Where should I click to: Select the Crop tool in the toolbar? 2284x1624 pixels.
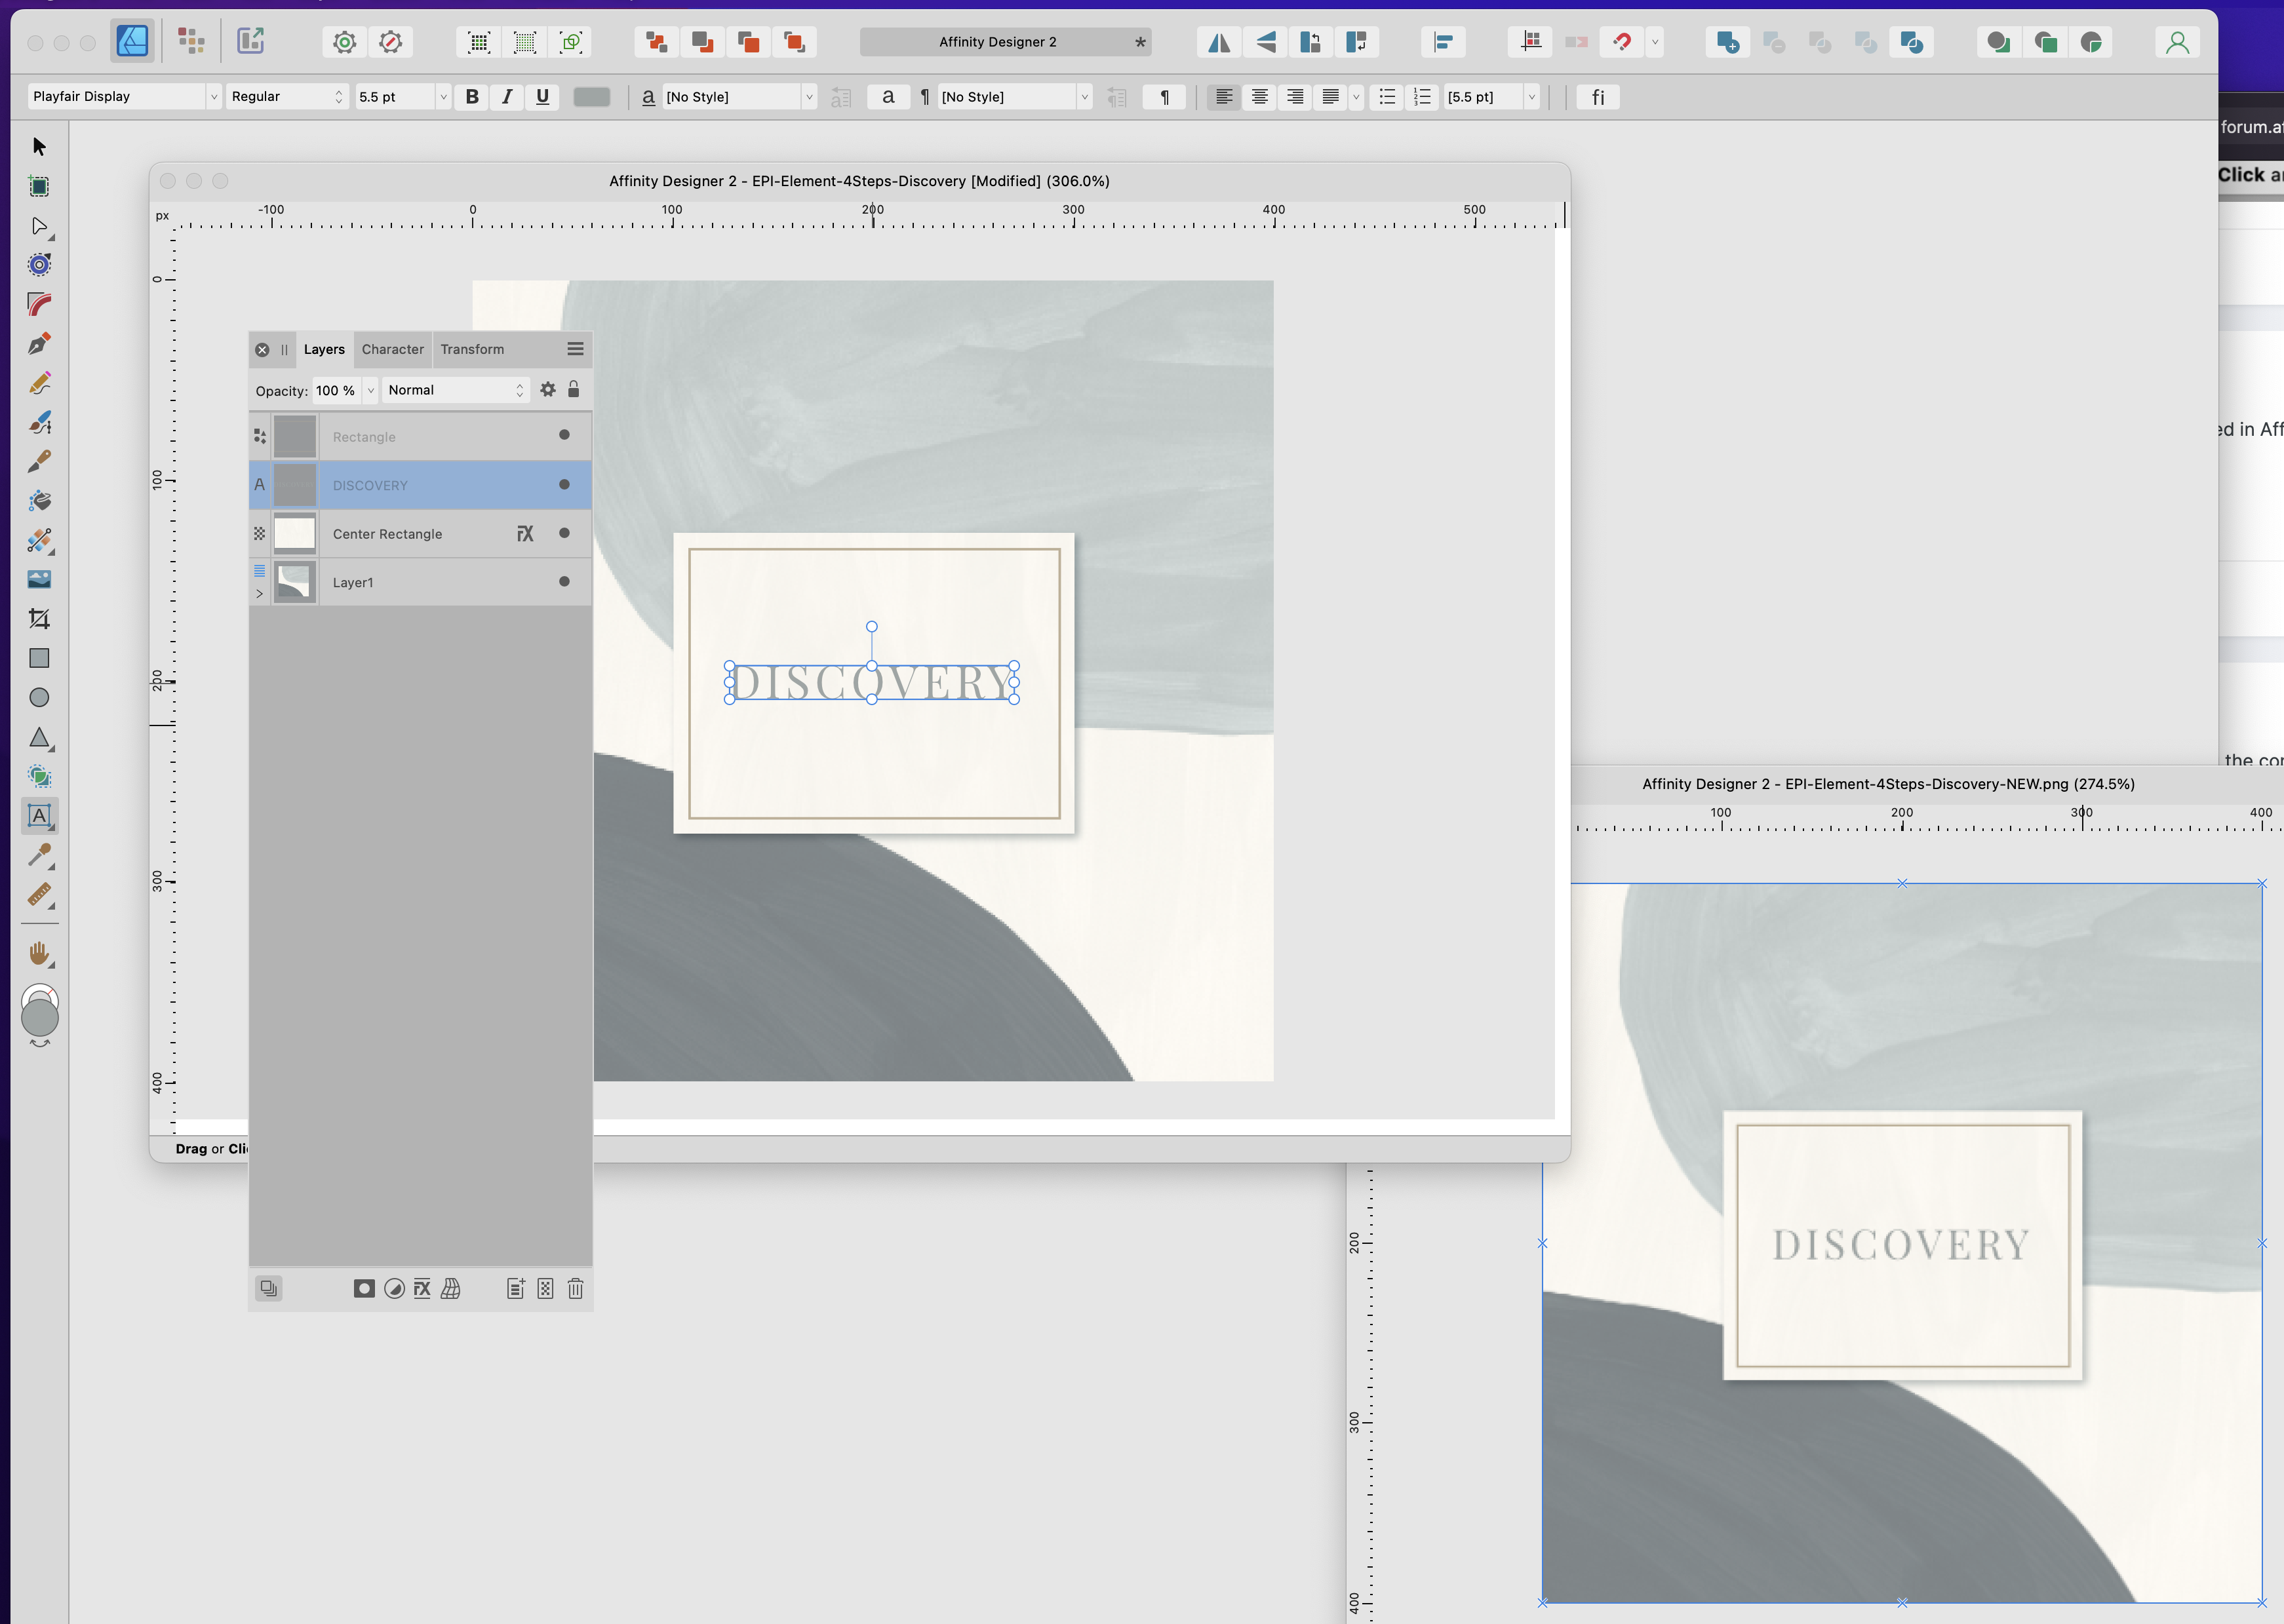pos(39,619)
